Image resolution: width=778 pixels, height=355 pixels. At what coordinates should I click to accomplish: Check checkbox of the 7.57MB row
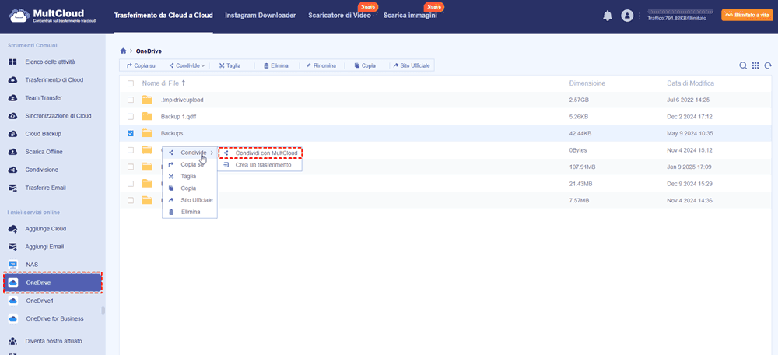coord(131,200)
